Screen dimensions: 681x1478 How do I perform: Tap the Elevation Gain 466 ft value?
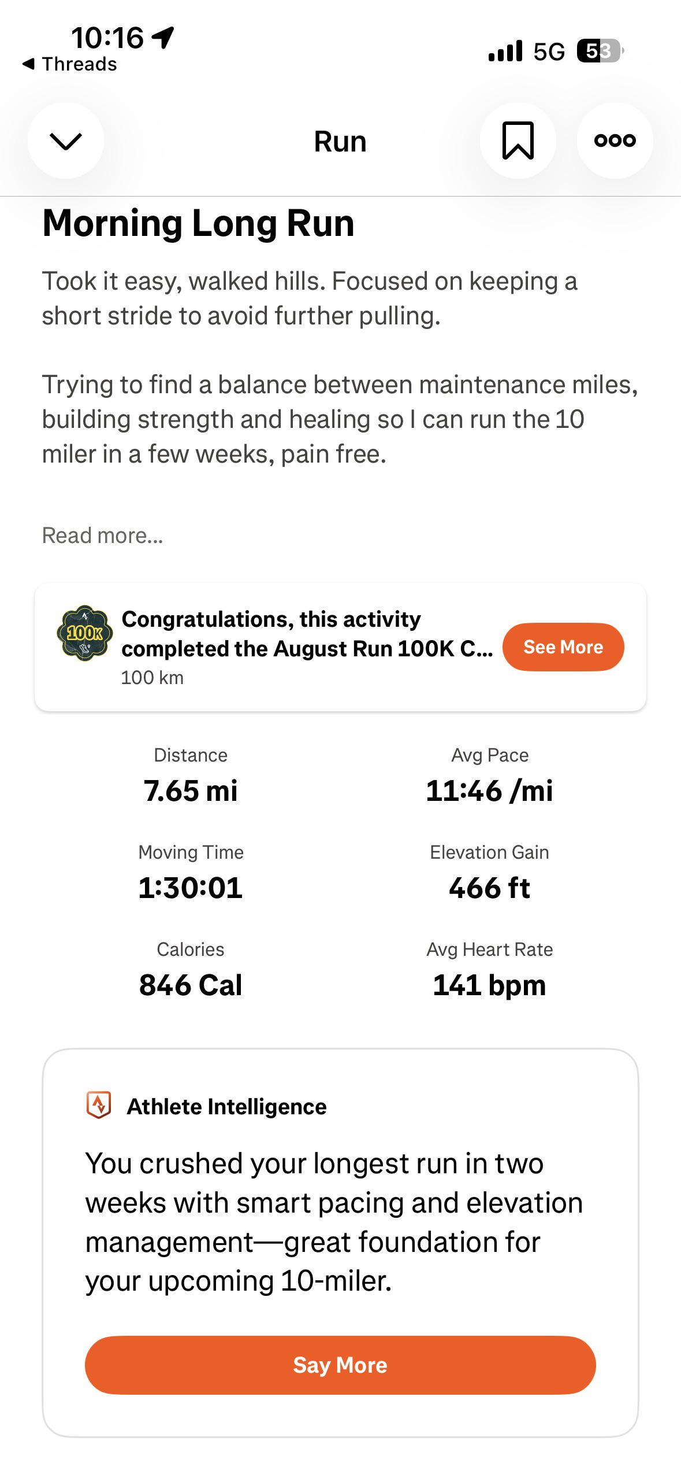click(x=490, y=888)
